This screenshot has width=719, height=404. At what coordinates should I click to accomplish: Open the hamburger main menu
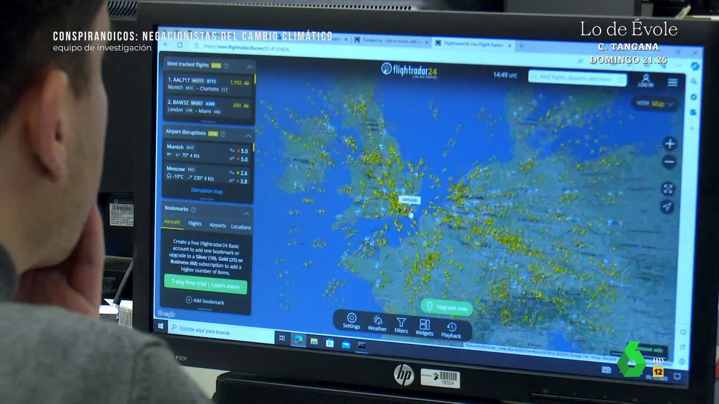[673, 82]
